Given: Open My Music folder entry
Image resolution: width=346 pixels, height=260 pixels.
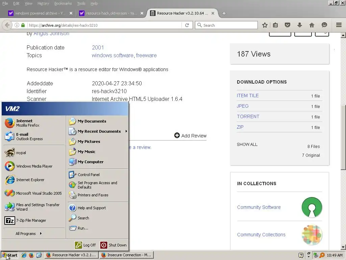Looking at the screenshot, I should click(98, 152).
